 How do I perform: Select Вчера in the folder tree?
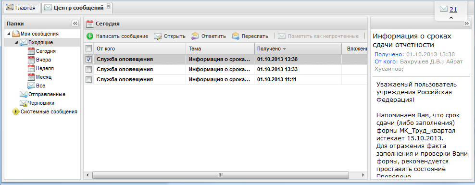[x=43, y=60]
